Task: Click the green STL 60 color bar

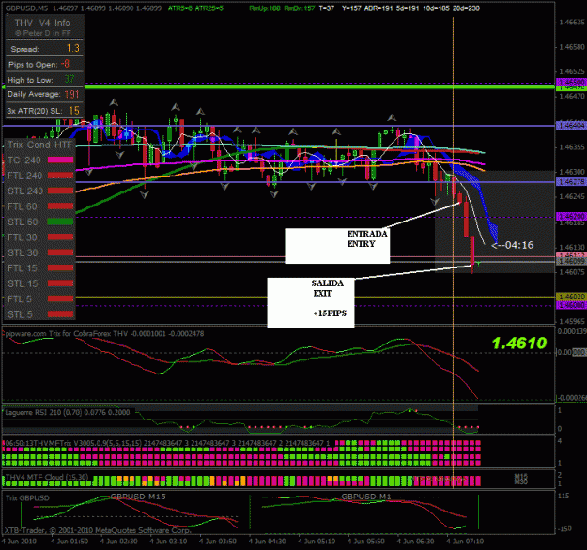Action: point(60,222)
